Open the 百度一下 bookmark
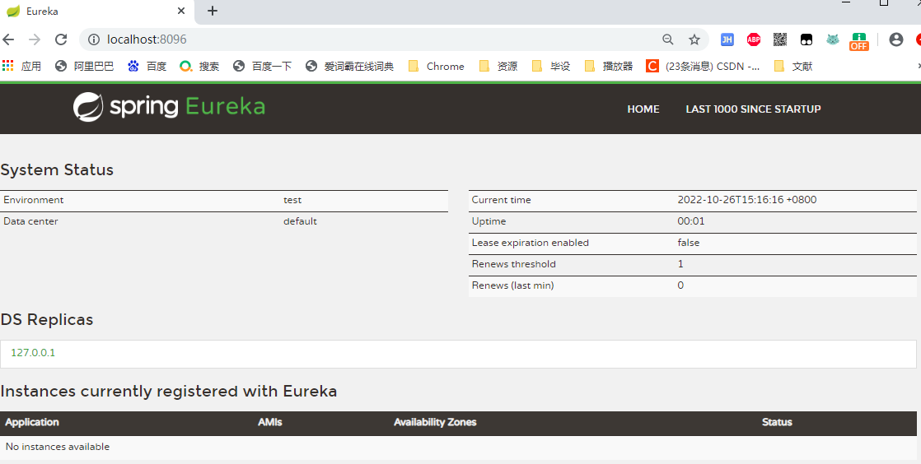Viewport: 921px width, 464px height. coord(263,67)
